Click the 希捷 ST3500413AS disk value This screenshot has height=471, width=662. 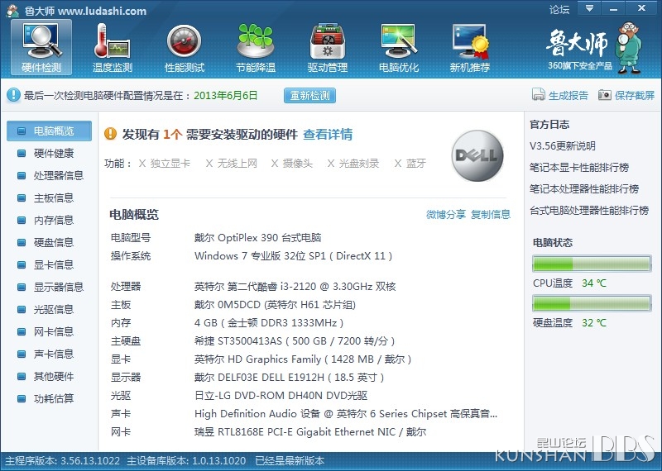tap(295, 341)
